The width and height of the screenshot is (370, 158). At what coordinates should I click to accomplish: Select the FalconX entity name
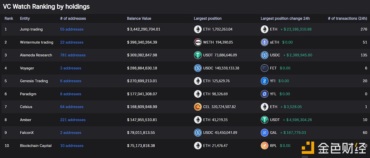click(27, 133)
